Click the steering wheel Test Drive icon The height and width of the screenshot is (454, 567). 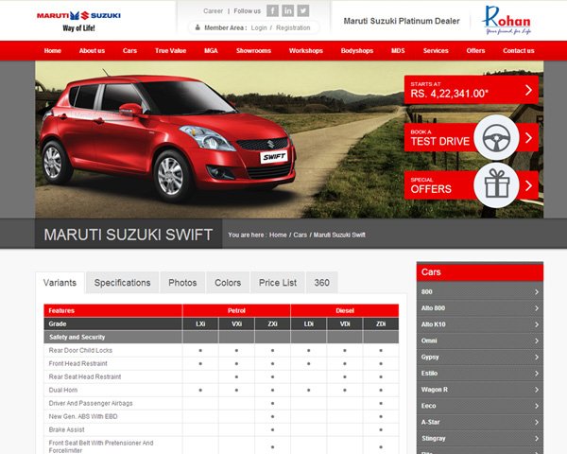[495, 138]
